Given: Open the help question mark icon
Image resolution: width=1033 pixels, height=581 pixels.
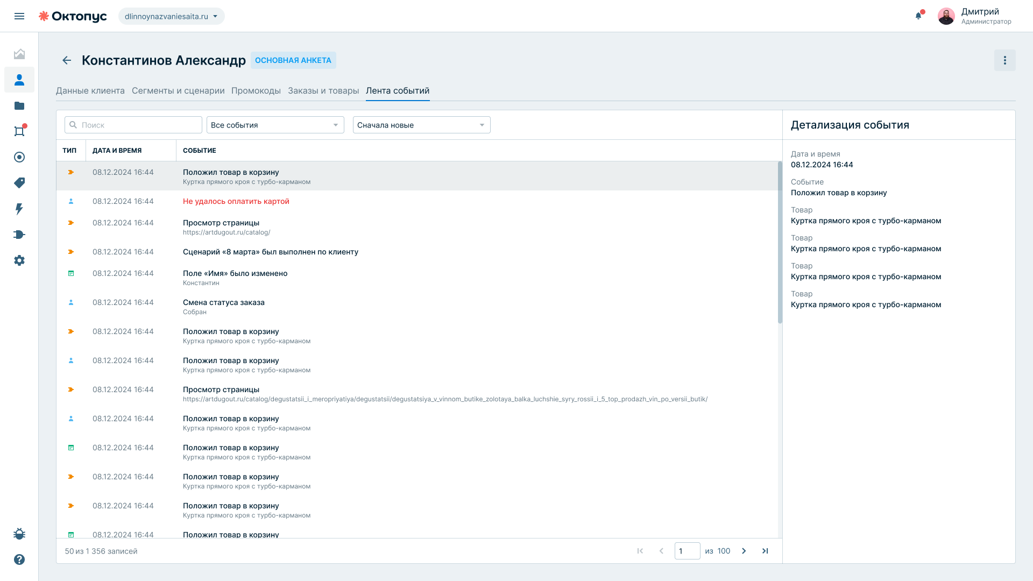Looking at the screenshot, I should pyautogui.click(x=19, y=559).
